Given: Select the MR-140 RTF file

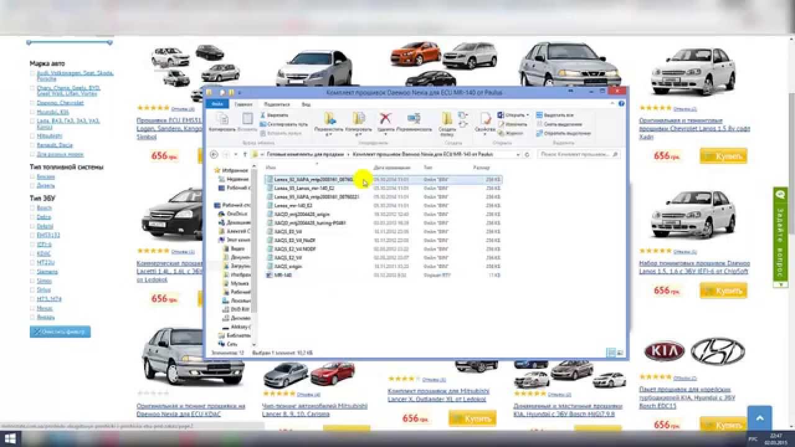Looking at the screenshot, I should [x=384, y=275].
